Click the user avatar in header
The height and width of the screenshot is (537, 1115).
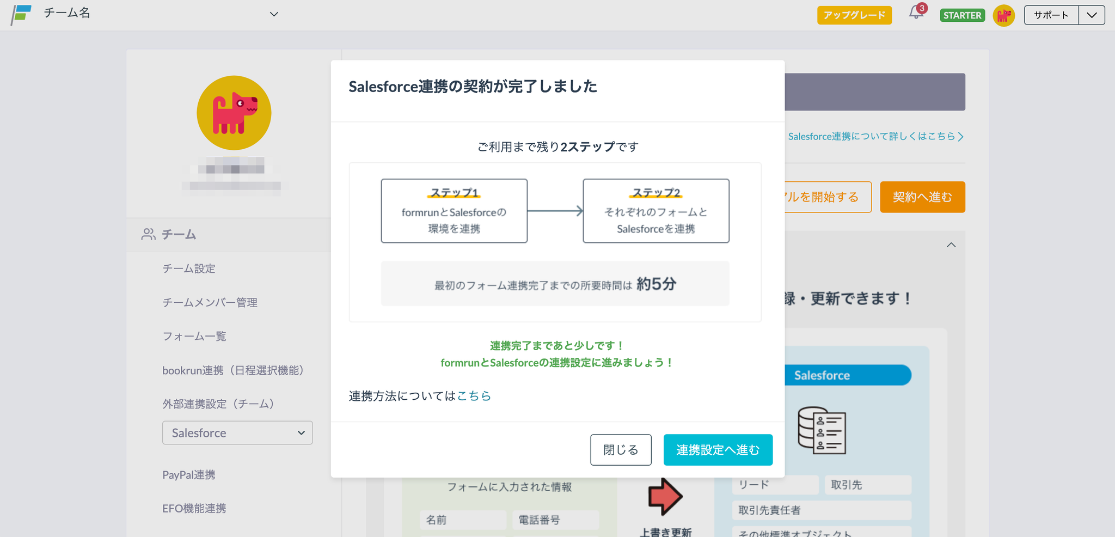click(1003, 15)
